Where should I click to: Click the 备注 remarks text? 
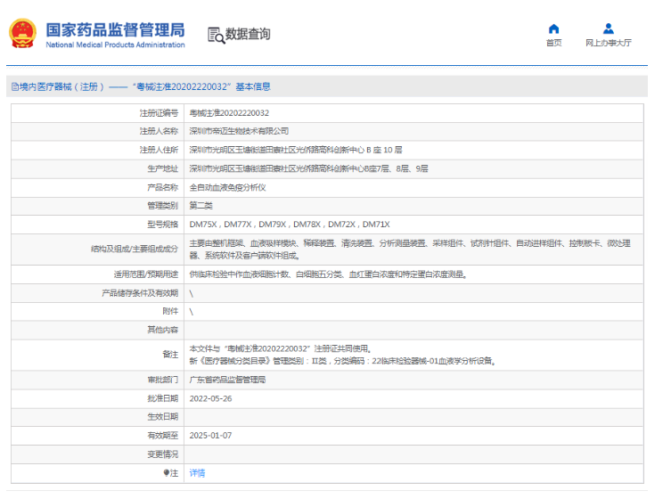coord(343,355)
